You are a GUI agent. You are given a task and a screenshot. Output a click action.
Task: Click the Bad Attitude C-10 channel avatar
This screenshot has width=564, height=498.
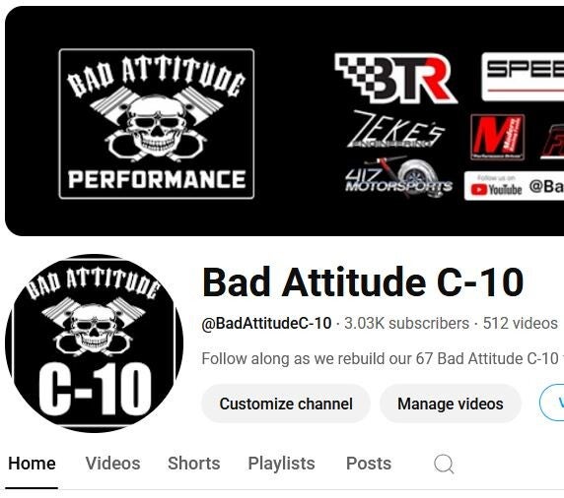pos(94,343)
